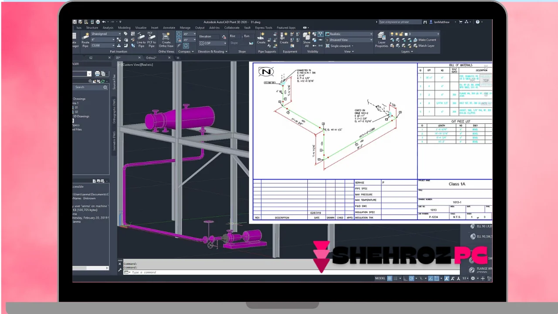Viewport: 558px width, 314px height.
Task: Open the first compass 45° dropdown
Action: pos(189,34)
